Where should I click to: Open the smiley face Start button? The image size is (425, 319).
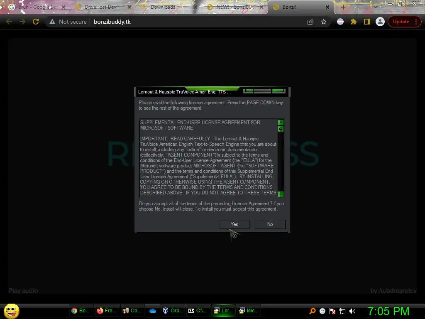point(11,311)
